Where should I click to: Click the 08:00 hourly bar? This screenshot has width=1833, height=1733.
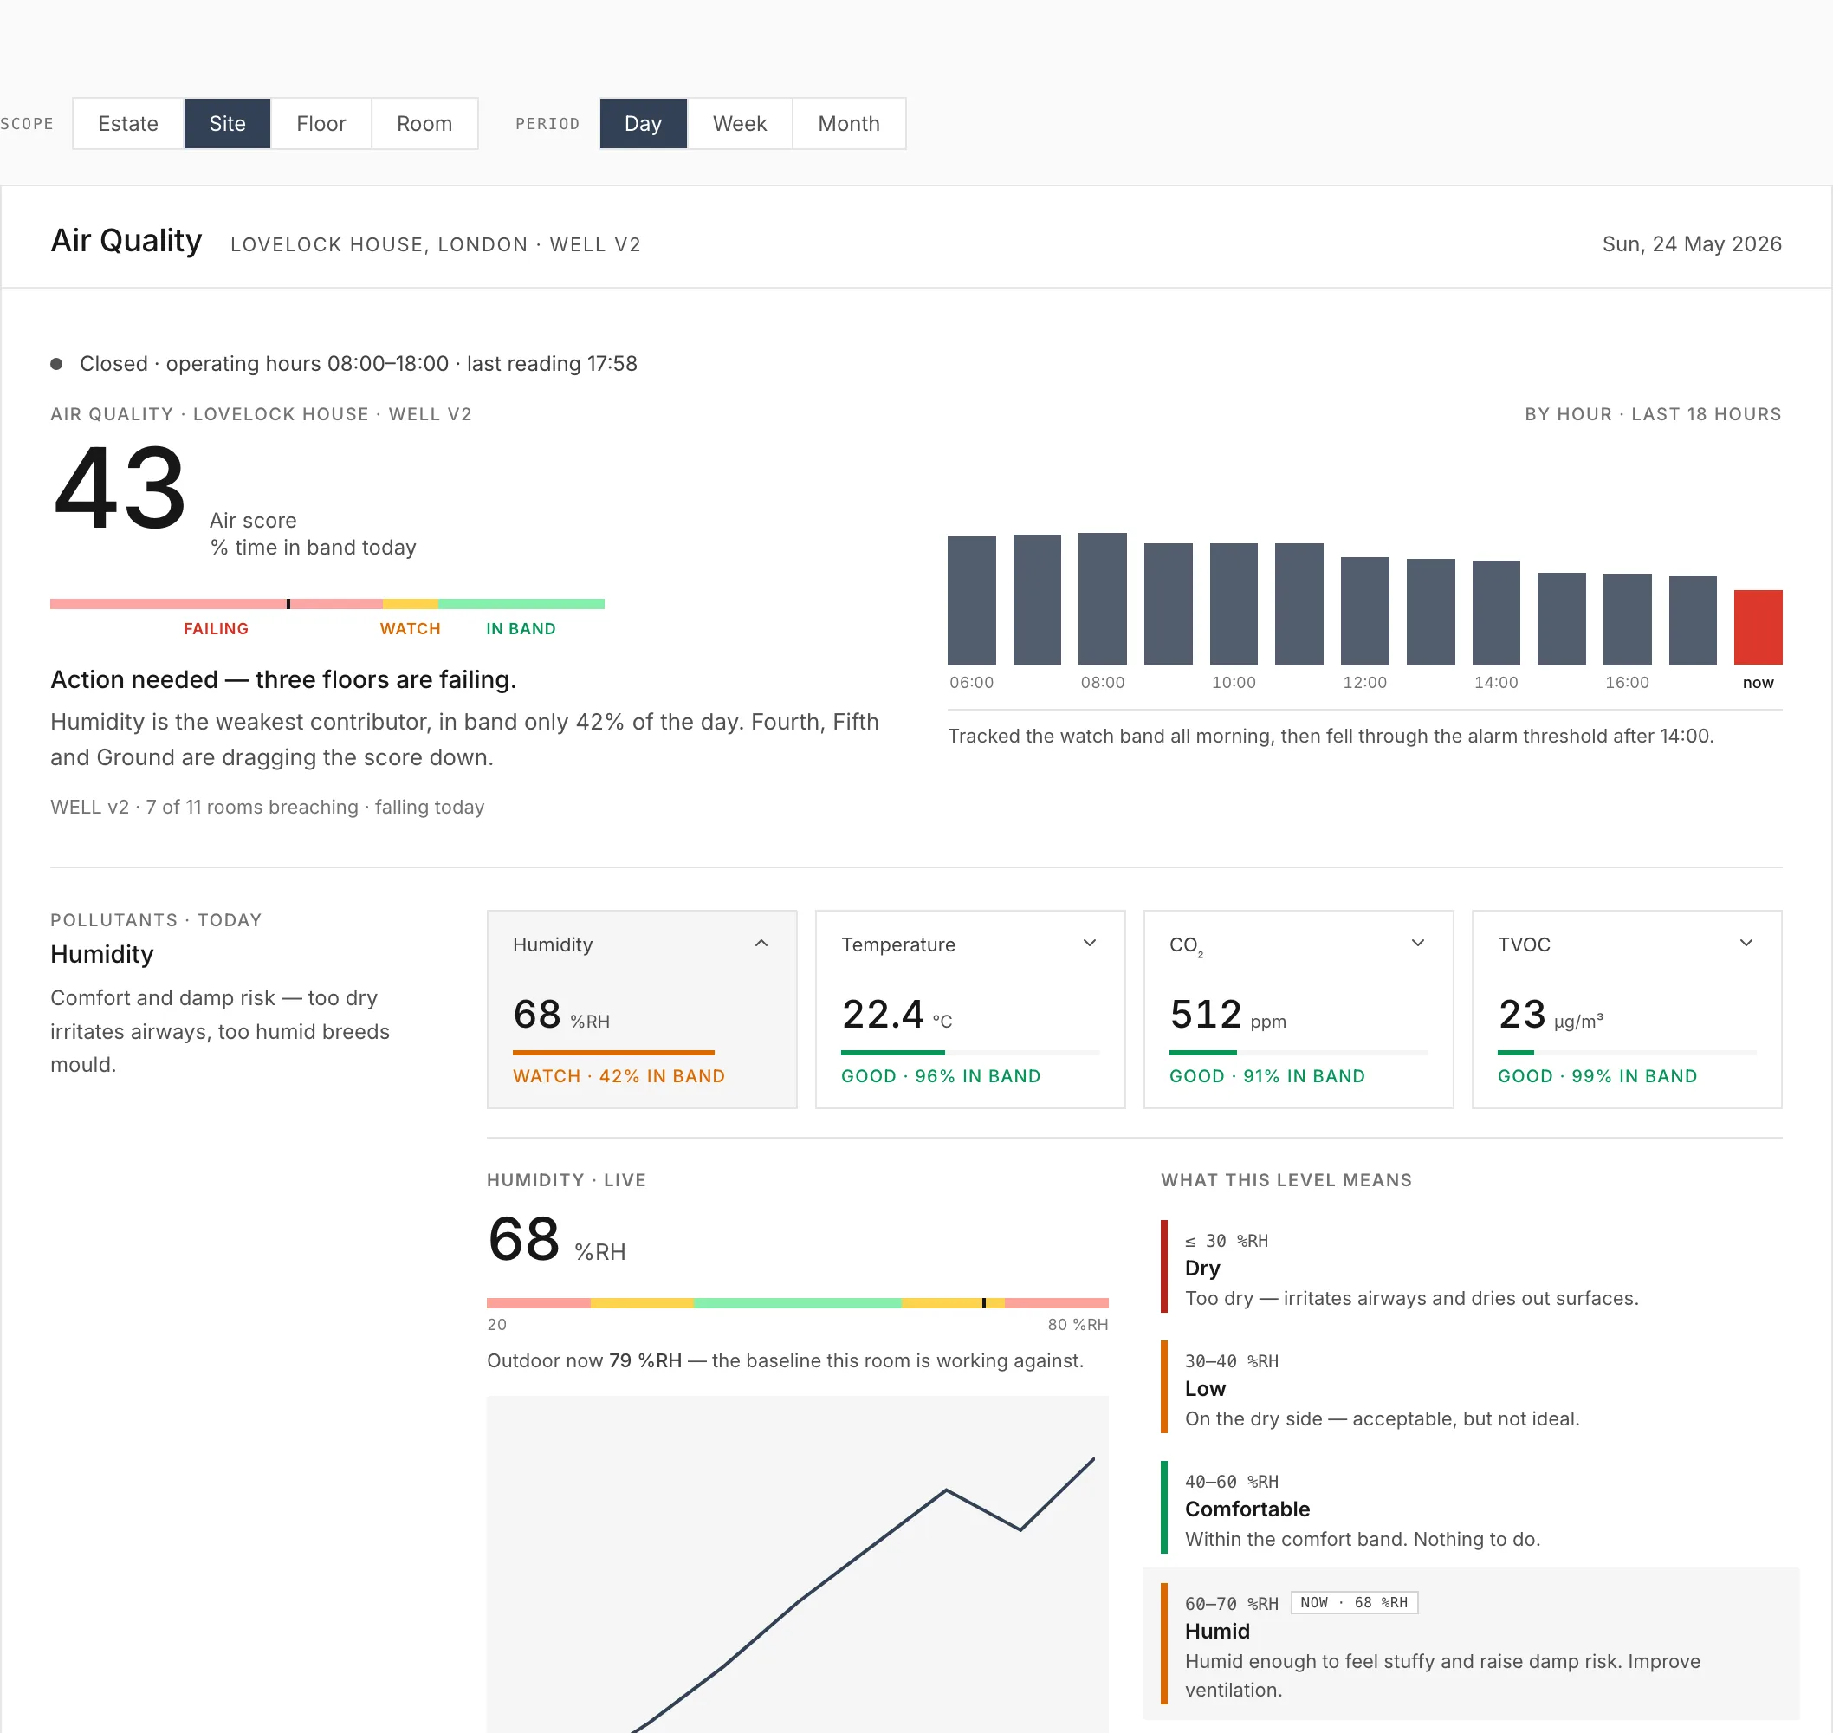point(1103,599)
